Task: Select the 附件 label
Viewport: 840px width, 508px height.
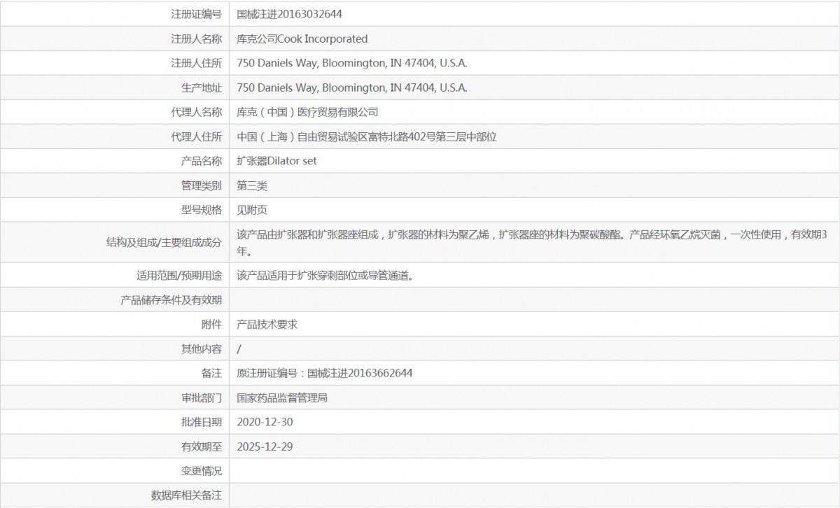Action: click(x=211, y=325)
